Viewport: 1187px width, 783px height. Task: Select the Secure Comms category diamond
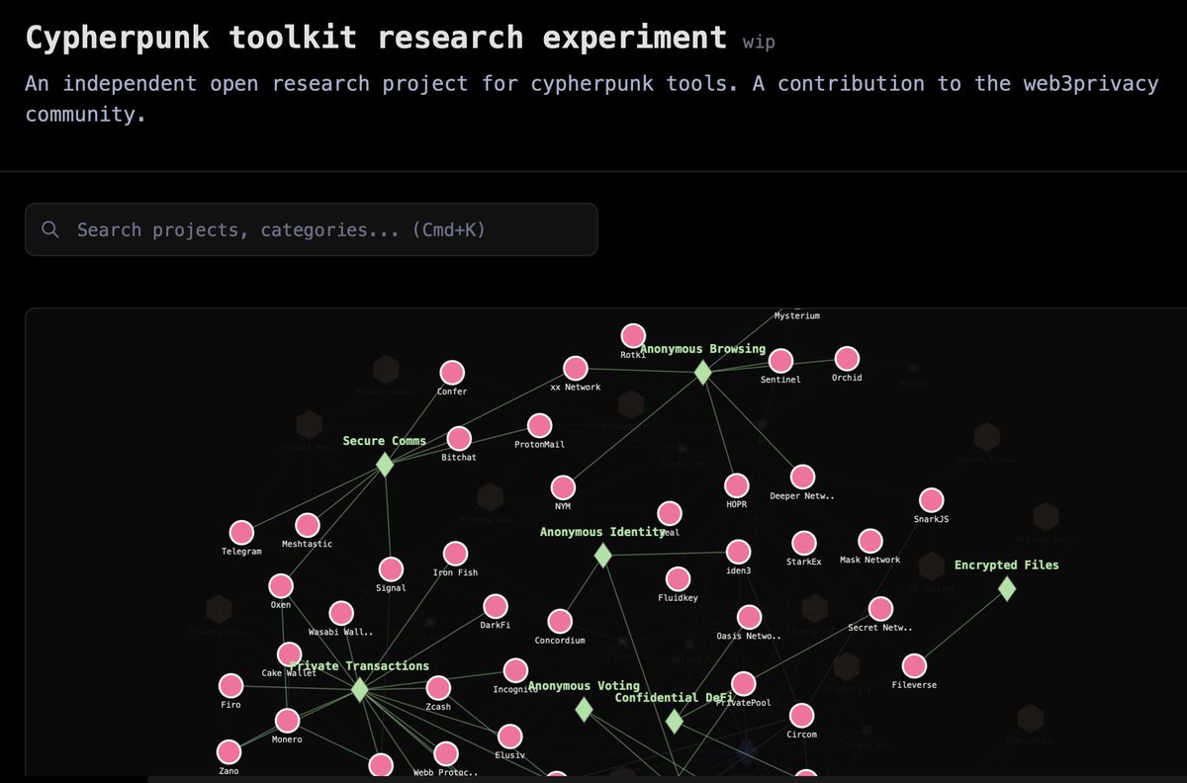385,465
